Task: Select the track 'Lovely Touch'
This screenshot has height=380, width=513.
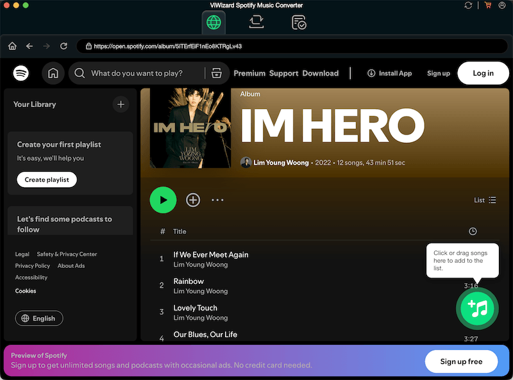Action: (x=196, y=308)
